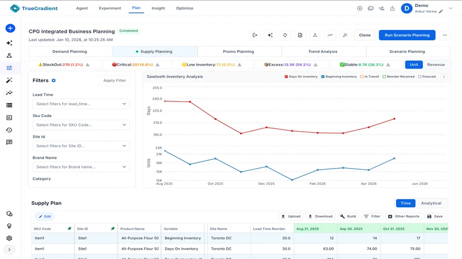The image size is (462, 259).
Task: Switch to the Scenario Planning tab
Action: click(x=408, y=51)
